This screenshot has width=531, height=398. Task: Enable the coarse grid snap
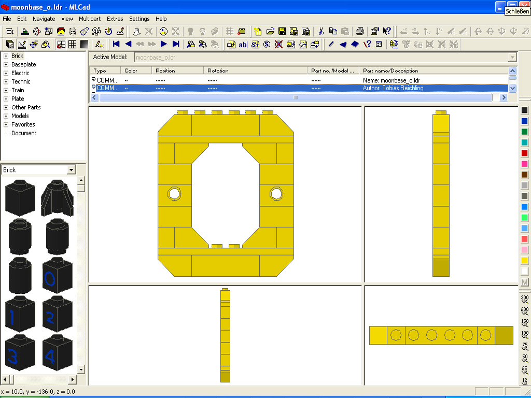[x=61, y=45]
